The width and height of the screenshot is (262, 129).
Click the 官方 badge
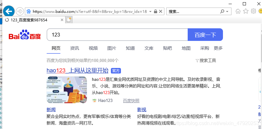click(116, 71)
